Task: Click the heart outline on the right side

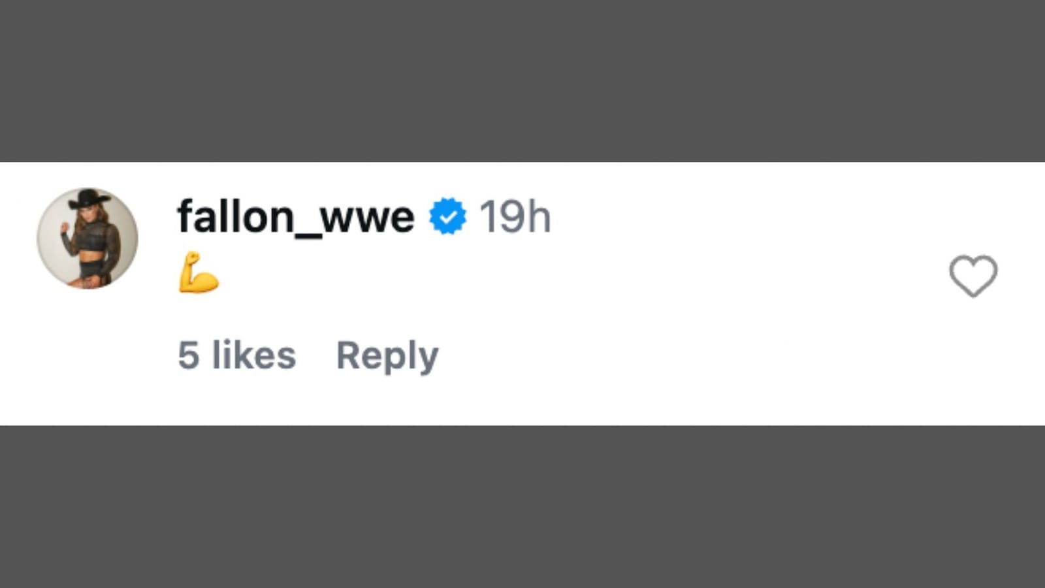Action: [975, 274]
